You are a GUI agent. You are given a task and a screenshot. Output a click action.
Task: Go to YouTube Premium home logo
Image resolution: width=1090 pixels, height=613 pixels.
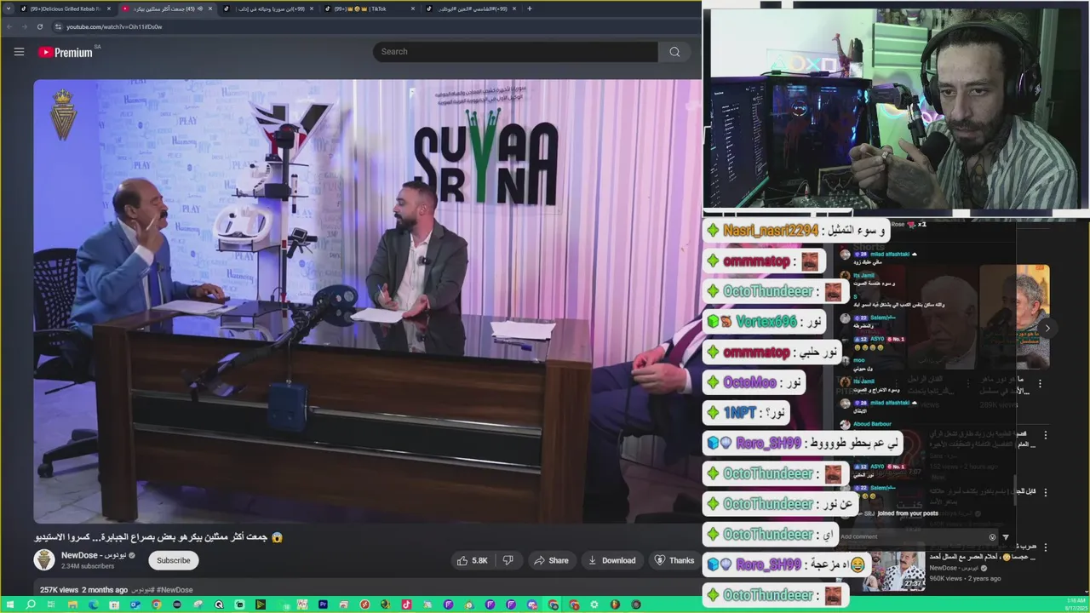click(x=66, y=52)
